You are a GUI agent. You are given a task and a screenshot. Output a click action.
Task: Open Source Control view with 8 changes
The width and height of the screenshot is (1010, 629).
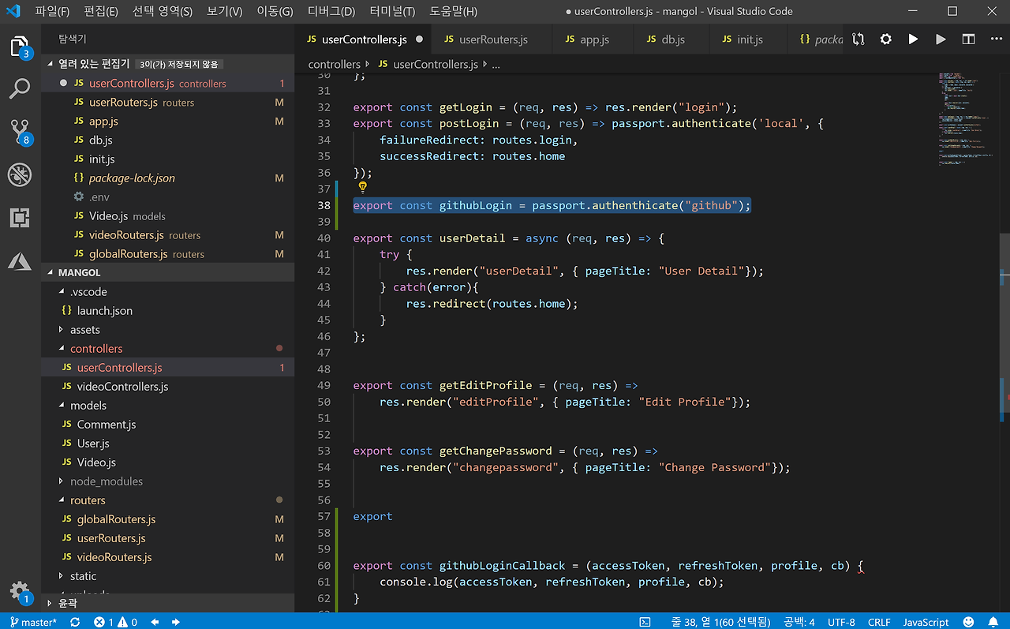[x=20, y=132]
